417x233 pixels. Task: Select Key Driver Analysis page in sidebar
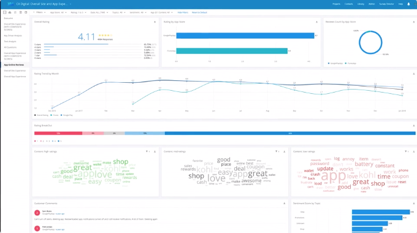pyautogui.click(x=13, y=36)
